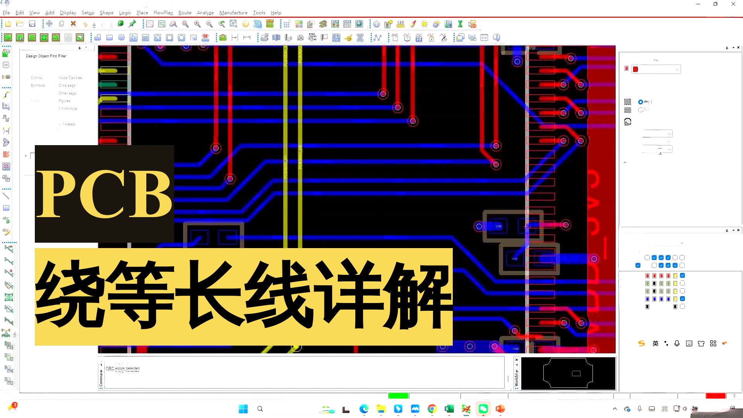Select the Copy tool in the toolbar
743x418 pixels.
click(x=61, y=24)
